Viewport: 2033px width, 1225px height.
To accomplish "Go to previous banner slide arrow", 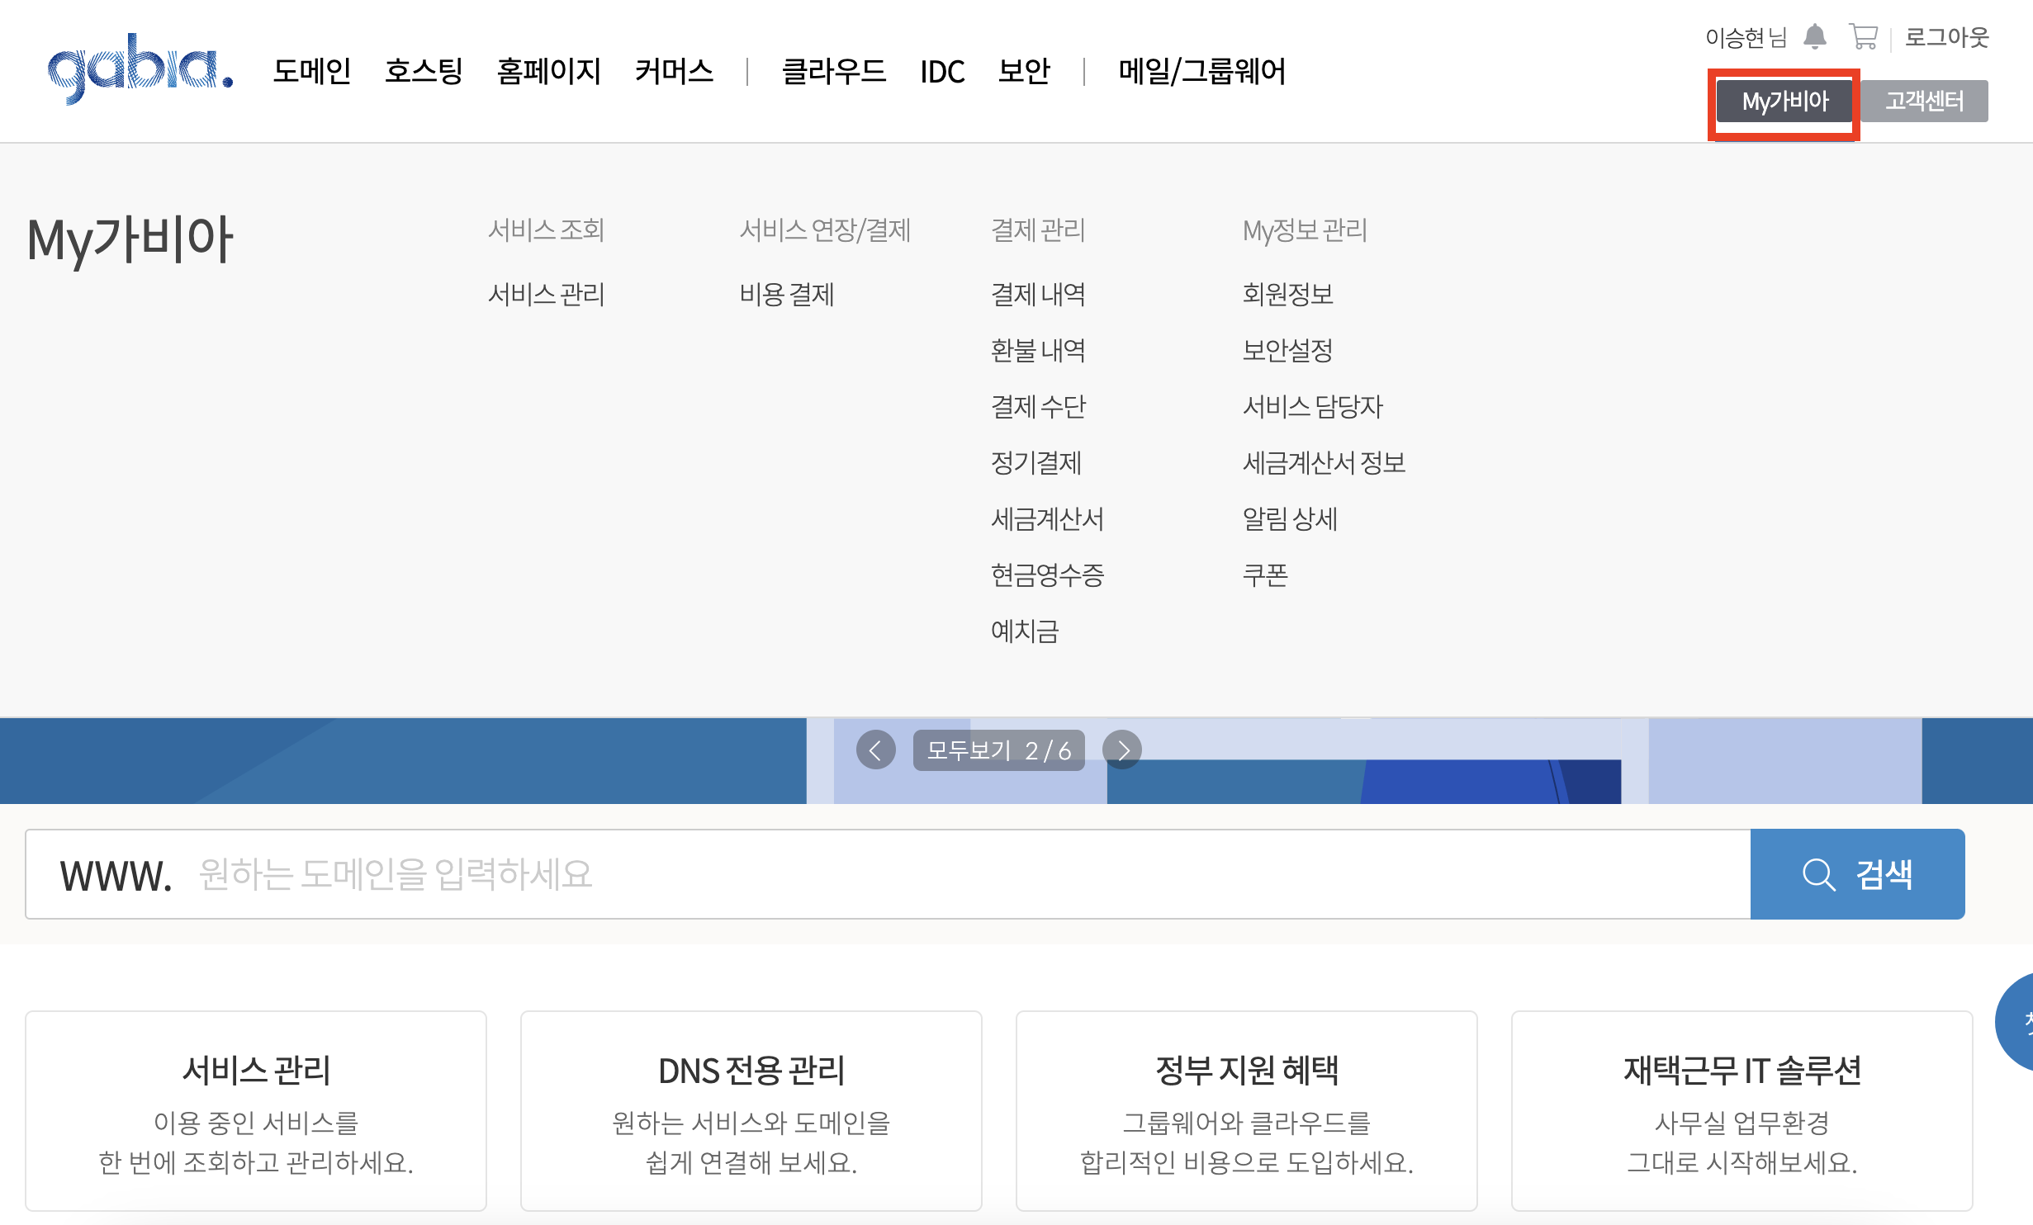I will 875,750.
